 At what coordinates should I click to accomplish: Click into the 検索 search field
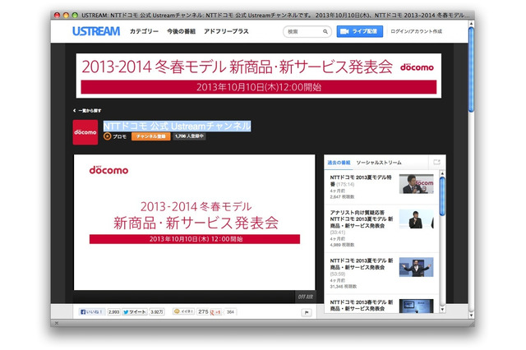point(301,31)
